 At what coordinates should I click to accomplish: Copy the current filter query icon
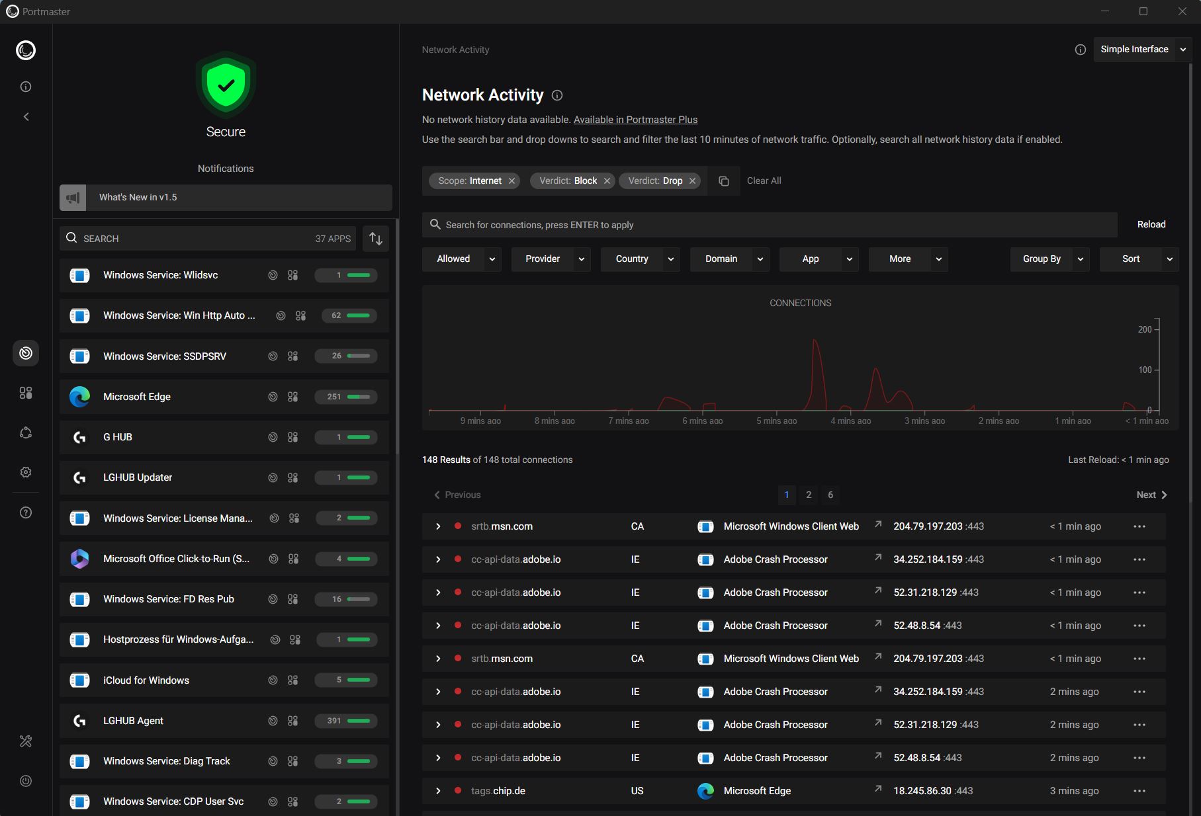pyautogui.click(x=724, y=181)
